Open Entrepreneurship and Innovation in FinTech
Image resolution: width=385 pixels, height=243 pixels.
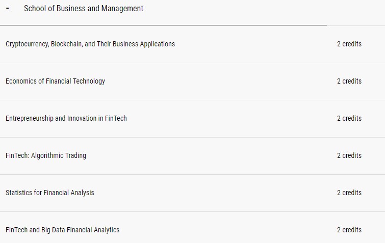point(66,119)
